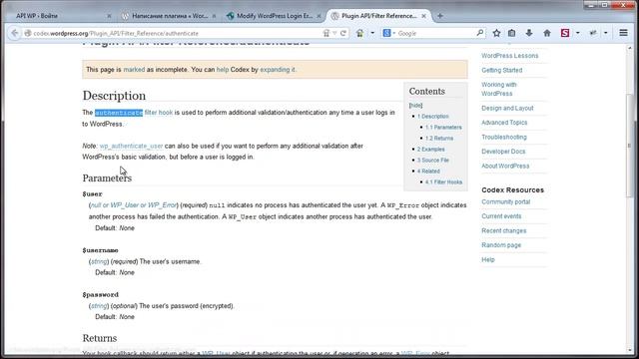Open a new tab with plus button
The image size is (639, 359).
(x=440, y=16)
